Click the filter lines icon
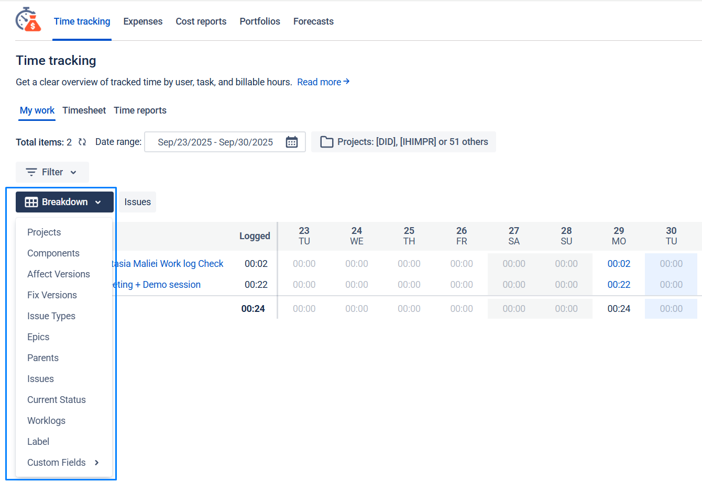Screen dimensions: 702x482 coord(31,172)
